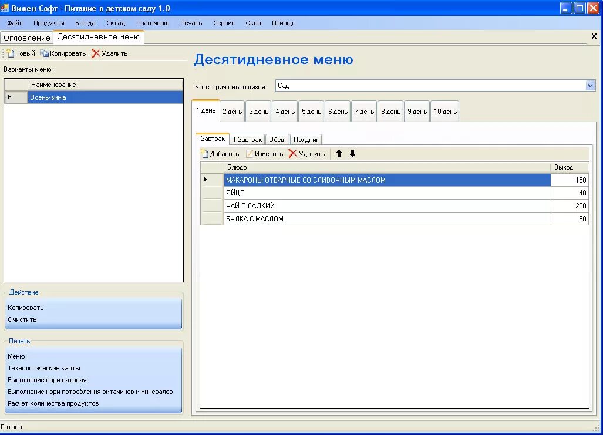
Task: Open Выполнение норм потребления витаминов и минералов
Action: (x=90, y=392)
